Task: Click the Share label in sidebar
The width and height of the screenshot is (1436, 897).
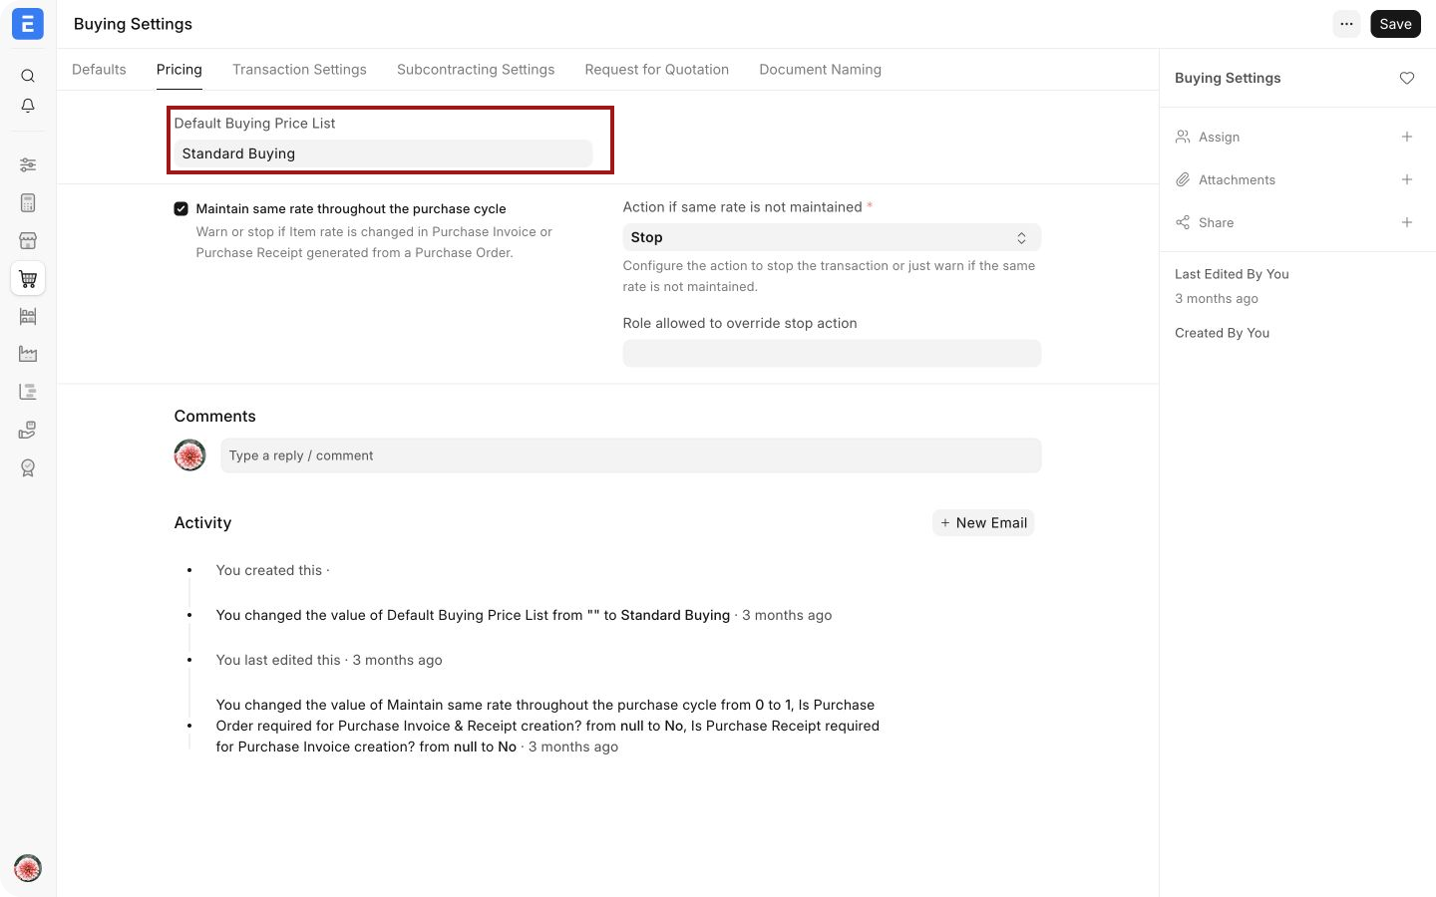Action: pyautogui.click(x=1216, y=222)
